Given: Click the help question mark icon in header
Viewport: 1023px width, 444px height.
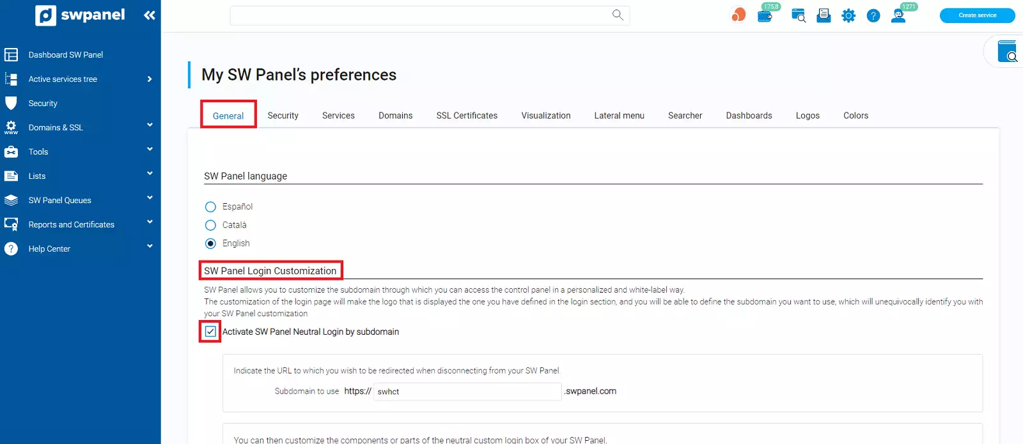Looking at the screenshot, I should [873, 16].
